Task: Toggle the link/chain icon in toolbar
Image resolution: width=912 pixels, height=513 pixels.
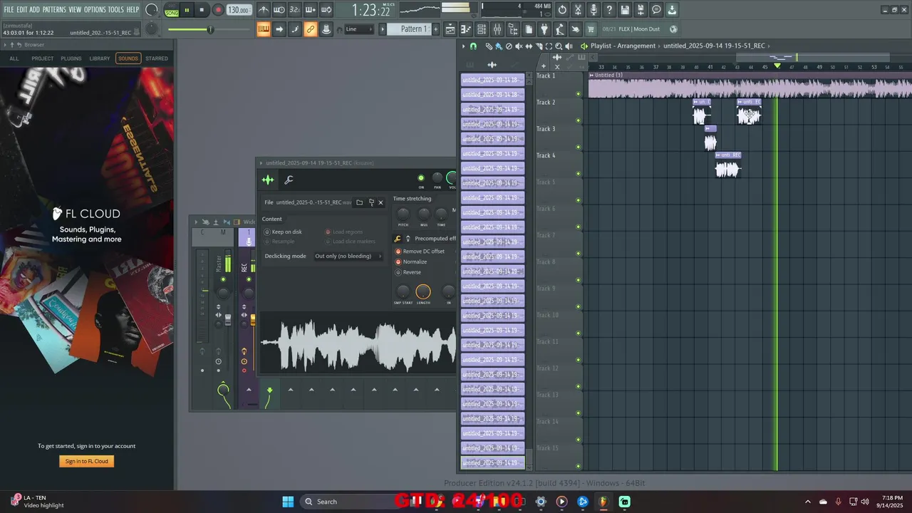Action: pos(310,29)
